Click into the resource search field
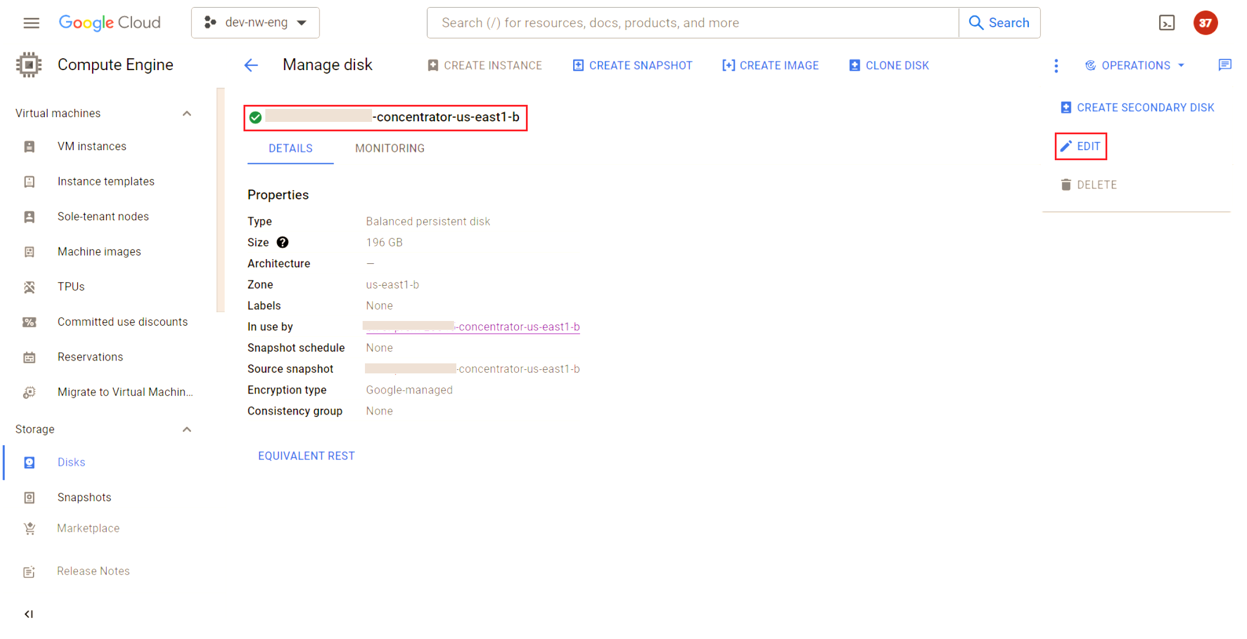 [x=693, y=23]
